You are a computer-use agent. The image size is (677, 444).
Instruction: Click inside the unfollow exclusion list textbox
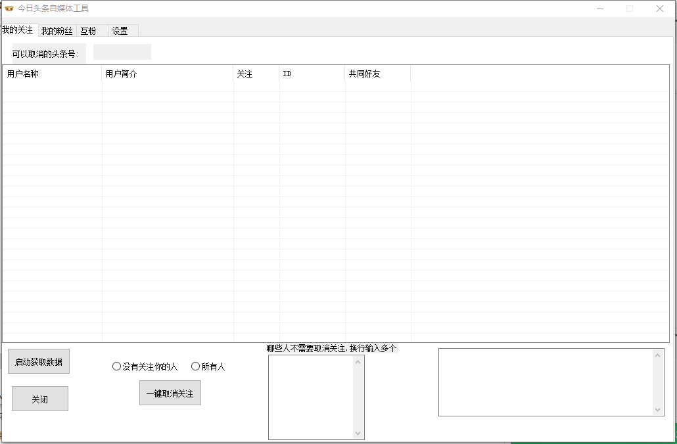310,397
